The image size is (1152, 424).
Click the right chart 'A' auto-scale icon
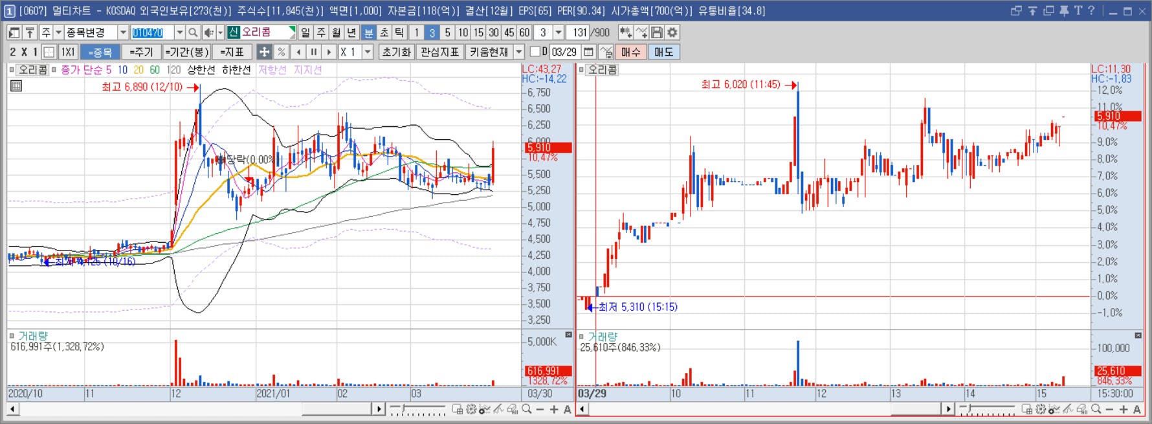coord(1137,409)
